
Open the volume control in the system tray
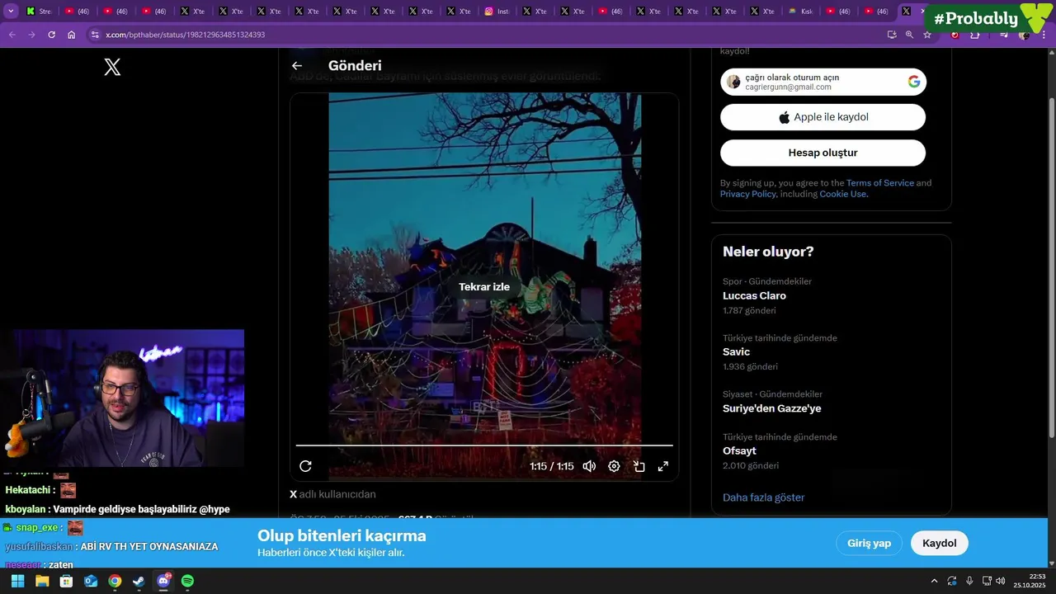pyautogui.click(x=1001, y=581)
